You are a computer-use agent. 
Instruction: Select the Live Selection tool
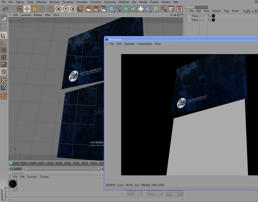click(x=20, y=9)
